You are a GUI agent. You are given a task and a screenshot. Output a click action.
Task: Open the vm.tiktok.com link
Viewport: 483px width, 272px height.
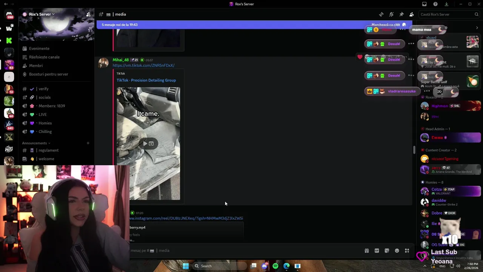(x=143, y=65)
